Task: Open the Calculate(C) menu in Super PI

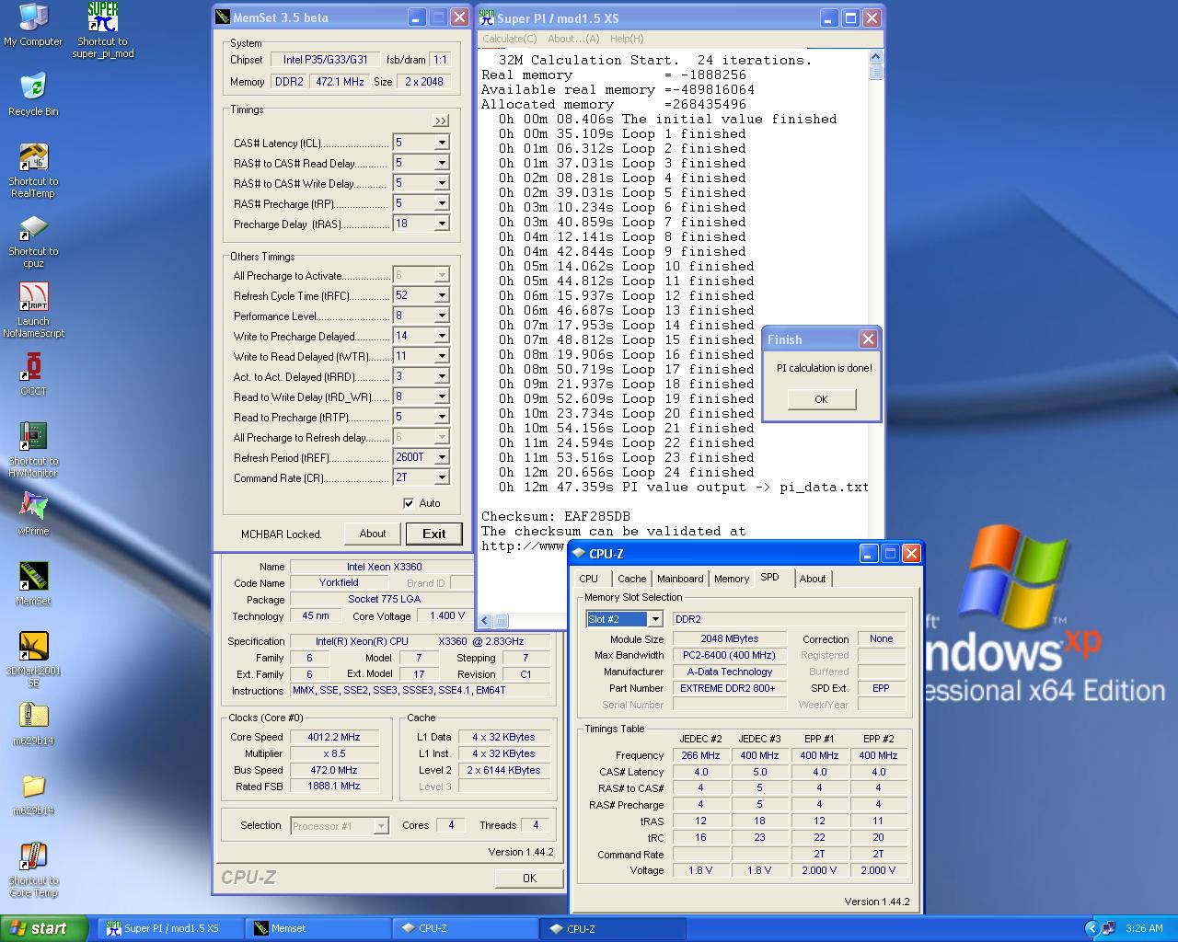Action: point(510,39)
